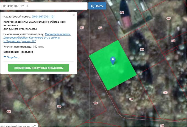
Task: Close the cadastral info popup
Action: pyautogui.click(x=73, y=15)
